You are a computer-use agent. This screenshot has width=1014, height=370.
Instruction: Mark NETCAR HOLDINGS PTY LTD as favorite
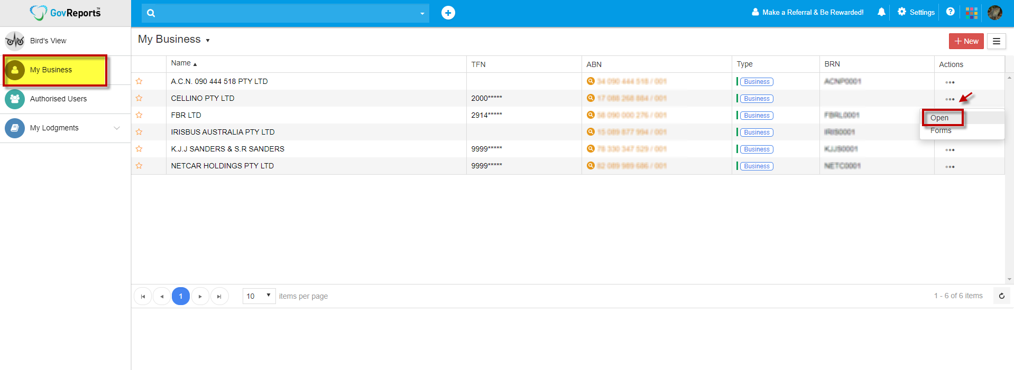coord(139,166)
